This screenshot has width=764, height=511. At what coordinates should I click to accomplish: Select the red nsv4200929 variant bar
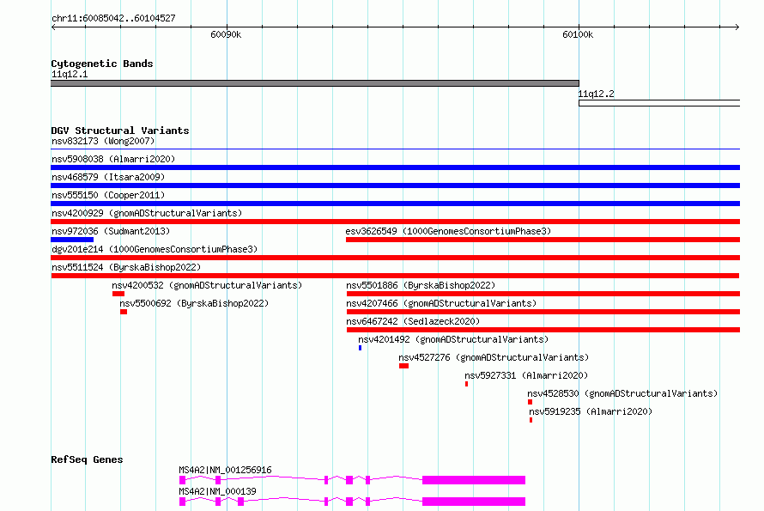click(x=395, y=222)
